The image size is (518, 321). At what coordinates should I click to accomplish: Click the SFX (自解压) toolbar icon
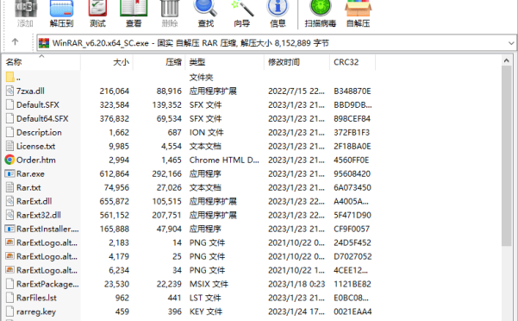(x=358, y=9)
